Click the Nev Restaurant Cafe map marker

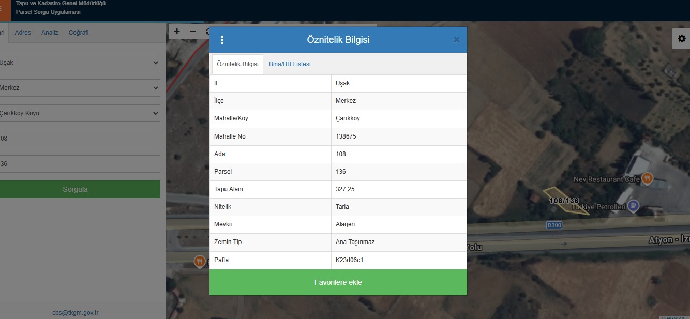[647, 179]
